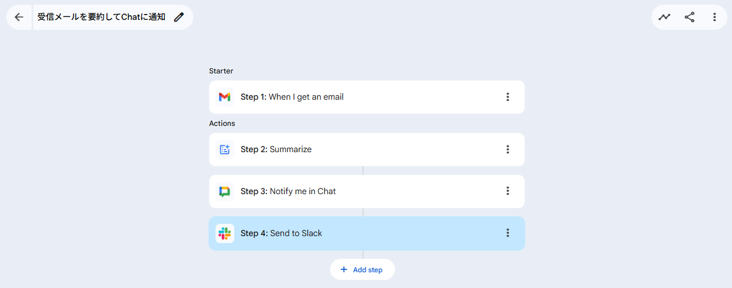Click the Summarize icon in Step 2
The width and height of the screenshot is (732, 288).
tap(224, 149)
